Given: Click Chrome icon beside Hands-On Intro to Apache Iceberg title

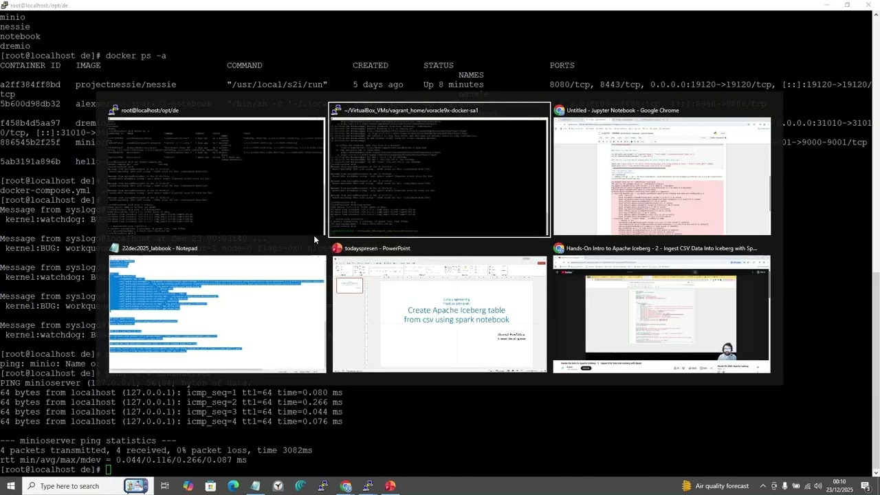Looking at the screenshot, I should click(560, 248).
